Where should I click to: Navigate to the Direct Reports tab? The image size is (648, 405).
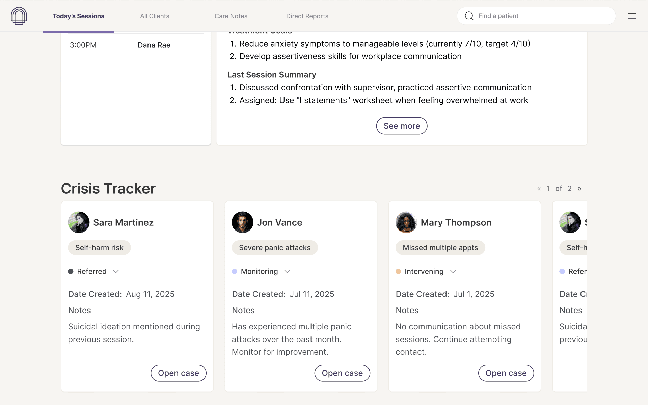pos(307,16)
